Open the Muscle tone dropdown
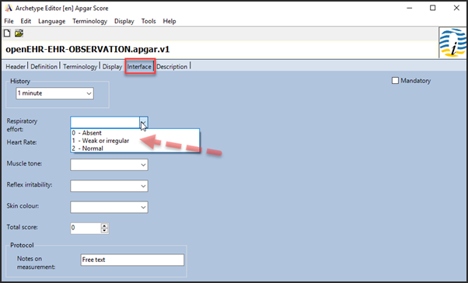Screen dimensions: 468x283 coord(110,165)
